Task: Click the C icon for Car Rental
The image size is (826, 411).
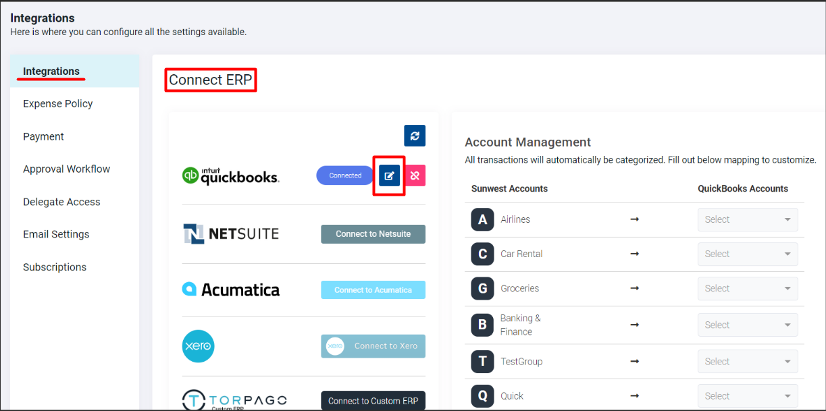Action: pos(482,254)
